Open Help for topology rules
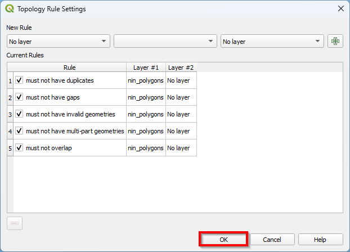 (x=320, y=239)
